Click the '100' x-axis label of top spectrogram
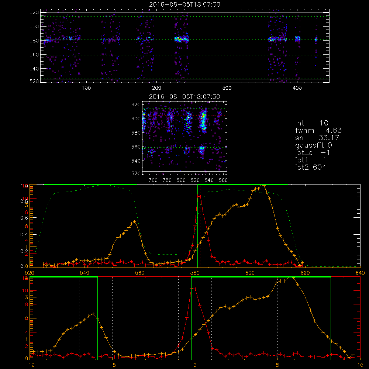This screenshot has width=369, height=369. coord(86,88)
